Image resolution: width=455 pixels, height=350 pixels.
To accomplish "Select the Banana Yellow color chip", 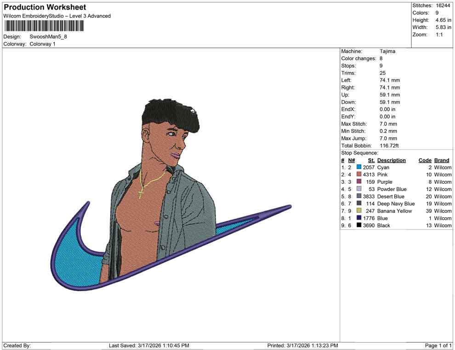I will click(x=358, y=211).
